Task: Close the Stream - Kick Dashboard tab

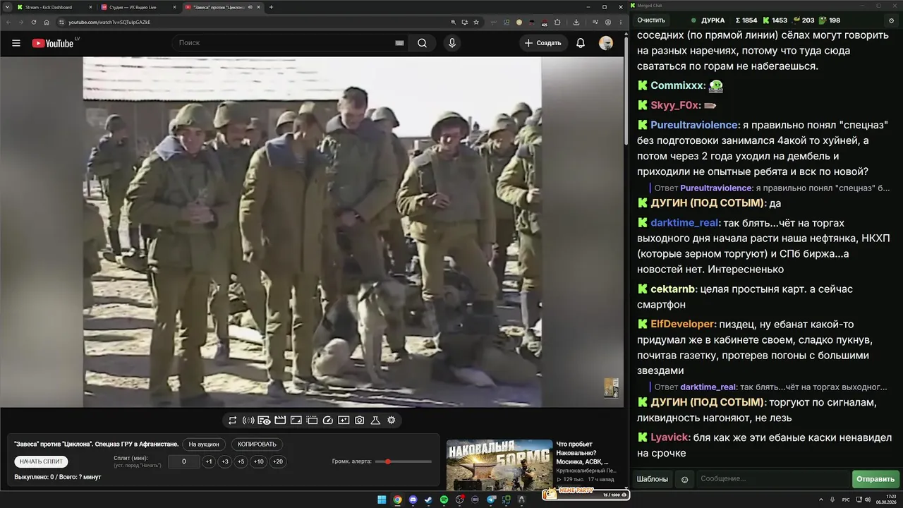Action: [x=90, y=7]
